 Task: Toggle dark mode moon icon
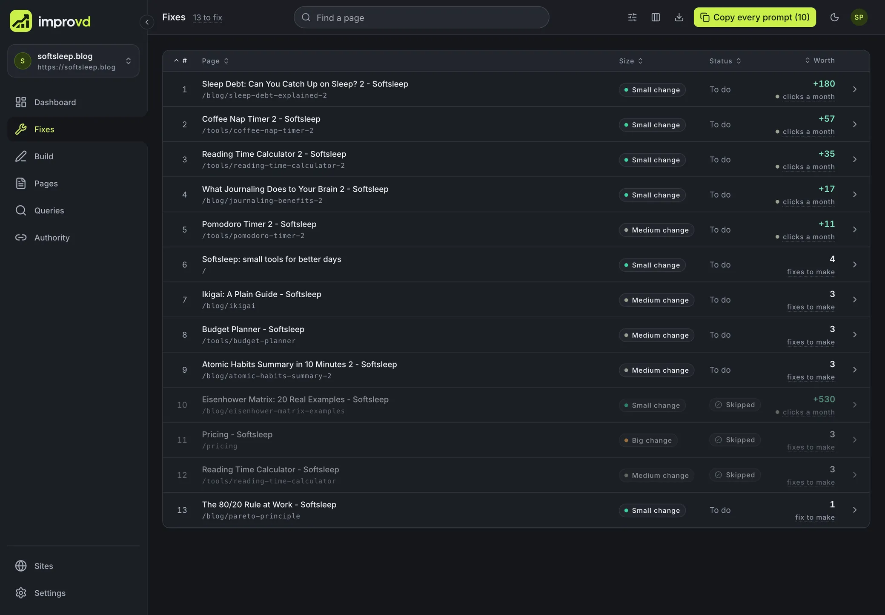835,17
